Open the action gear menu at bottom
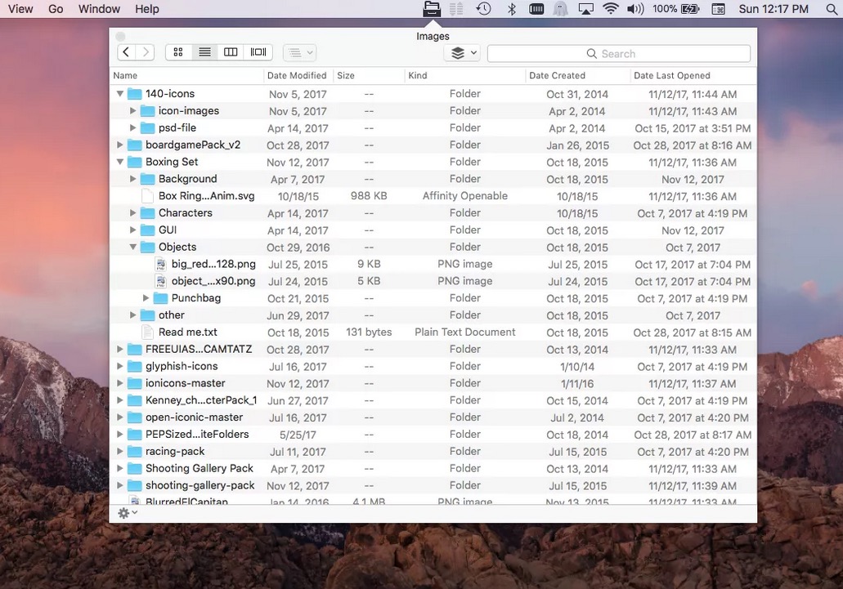 [x=125, y=512]
